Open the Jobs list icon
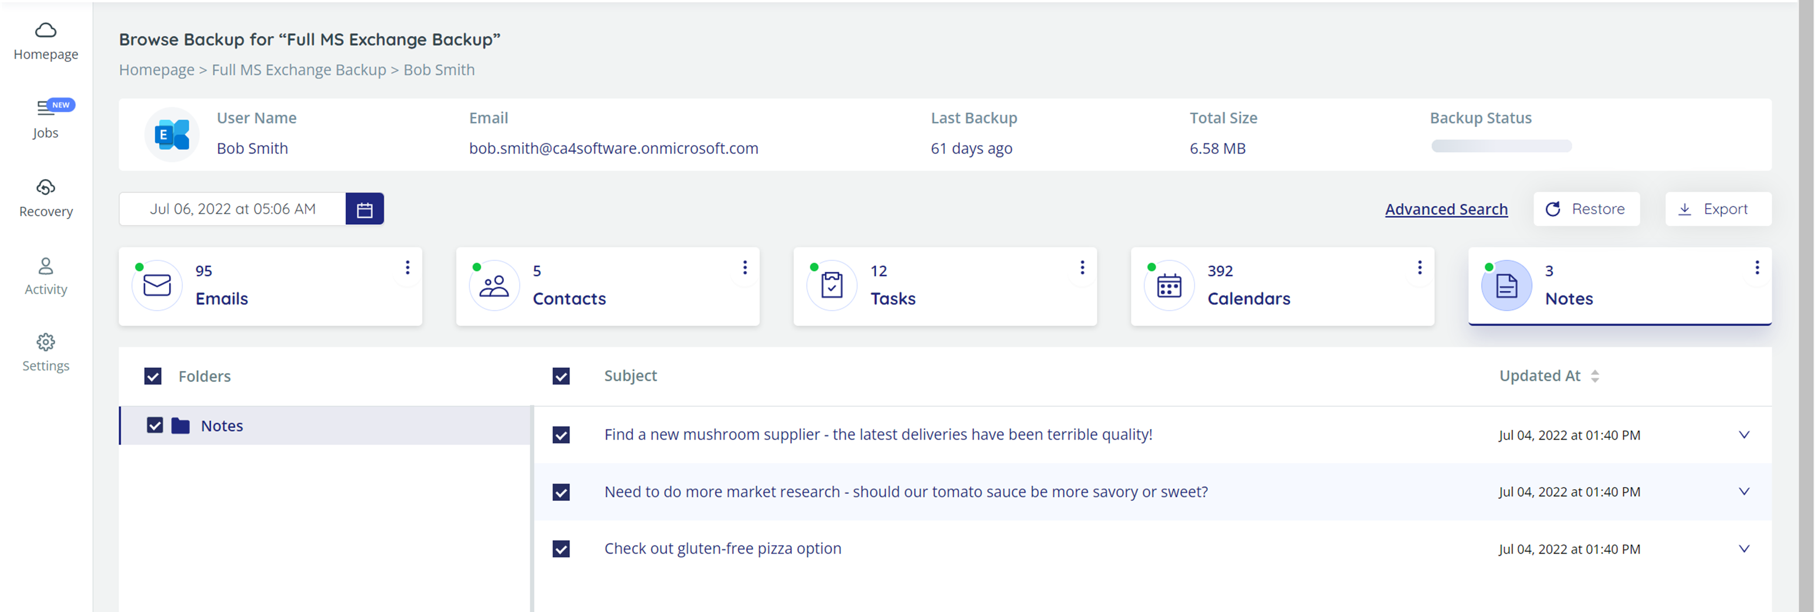1815x612 pixels. (x=45, y=108)
